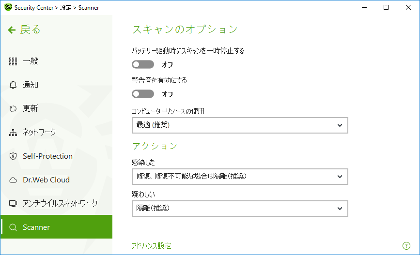Click the Security Center breadcrumb title text
Viewport: 420px width, 255px height.
tap(34, 8)
